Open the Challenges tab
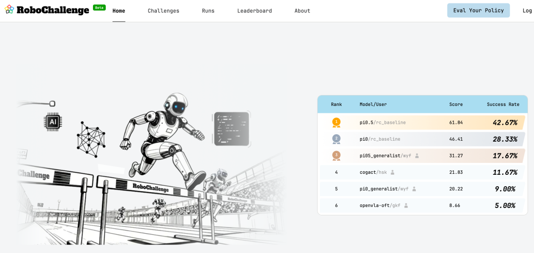Viewport: 534px width, 253px height. (x=163, y=11)
